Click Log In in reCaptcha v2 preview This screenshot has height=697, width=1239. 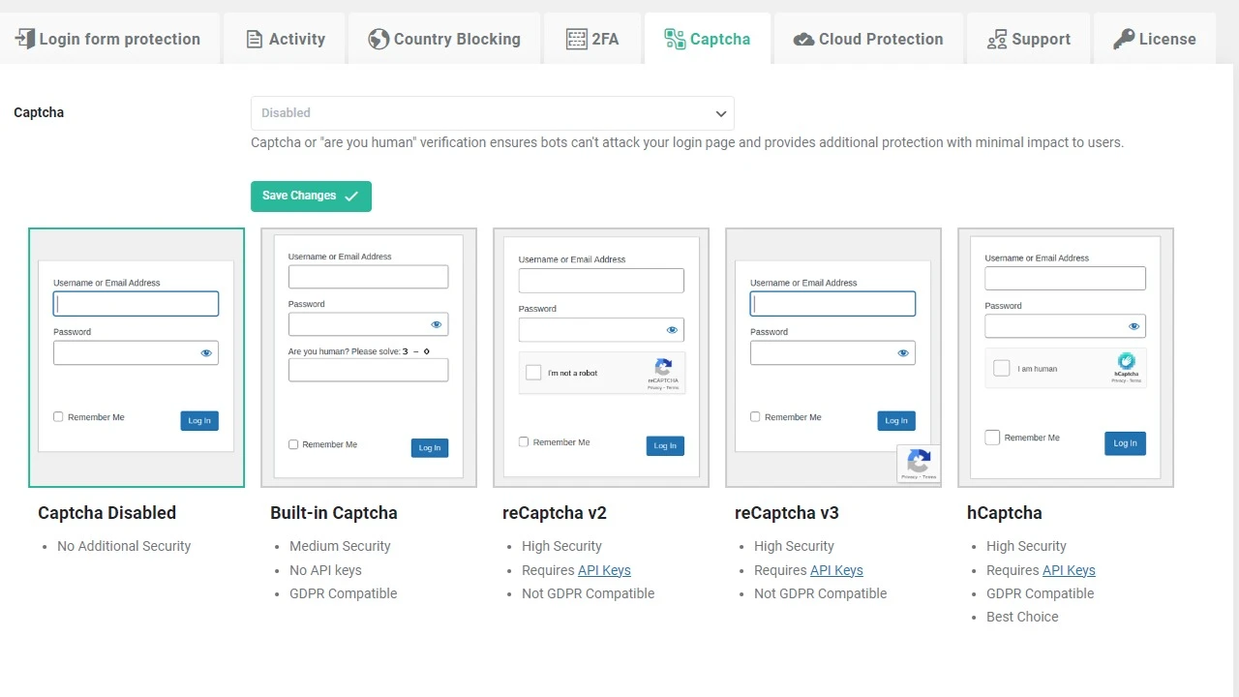pyautogui.click(x=665, y=446)
